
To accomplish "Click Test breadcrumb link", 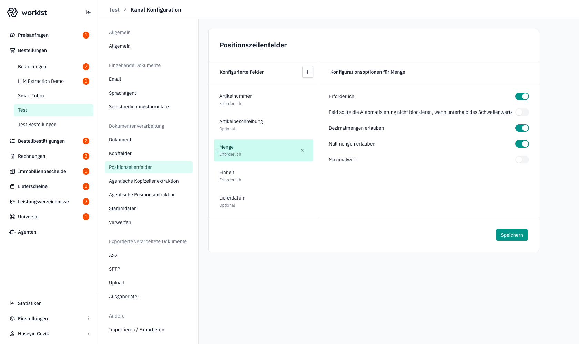I will point(114,10).
